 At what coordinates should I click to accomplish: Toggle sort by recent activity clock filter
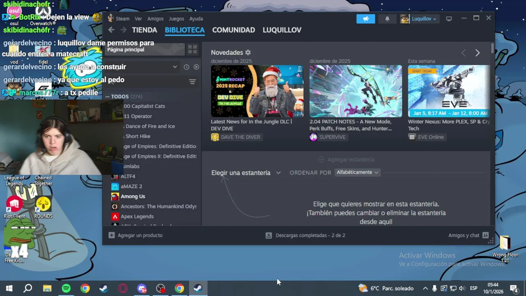[187, 67]
